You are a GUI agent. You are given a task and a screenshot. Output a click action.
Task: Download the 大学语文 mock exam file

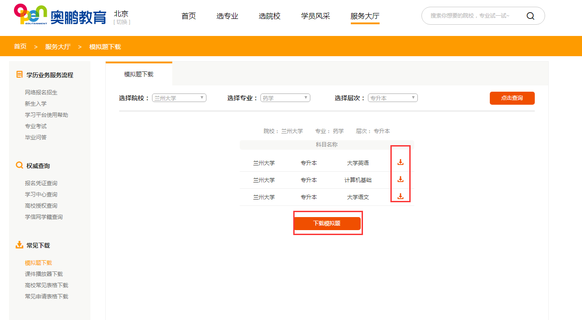coord(400,197)
